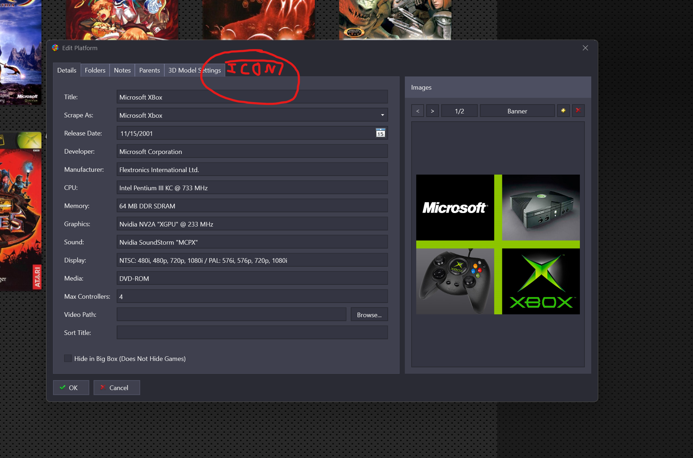This screenshot has width=693, height=458.
Task: Close the Edit Platform dialog
Action: click(585, 48)
